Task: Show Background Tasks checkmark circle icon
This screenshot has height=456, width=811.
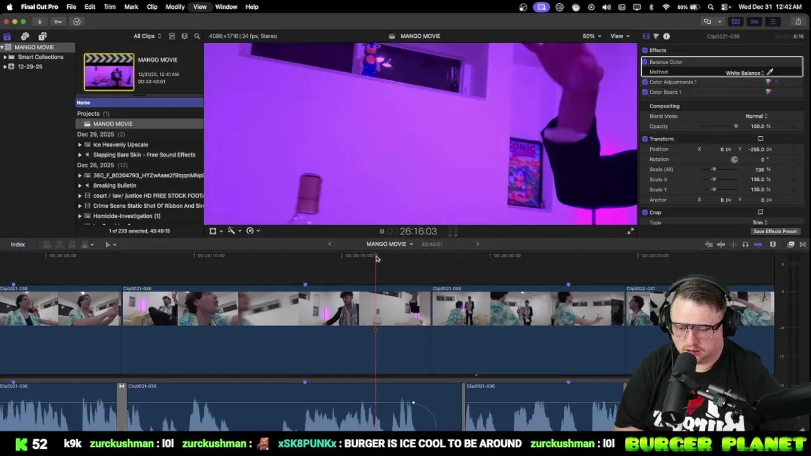Action: 77,22
